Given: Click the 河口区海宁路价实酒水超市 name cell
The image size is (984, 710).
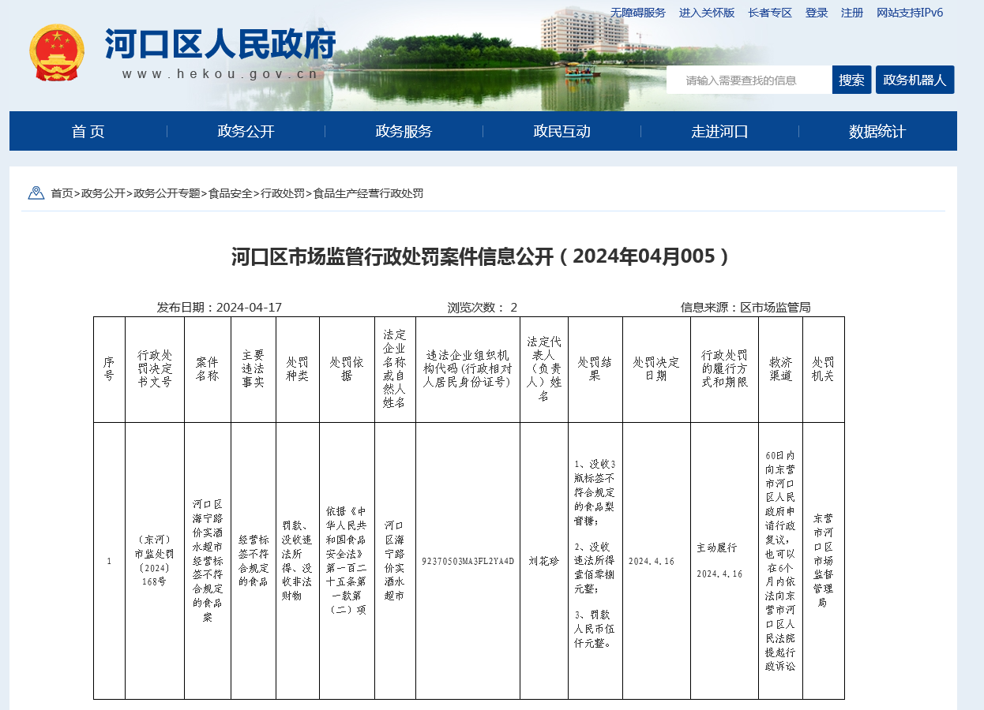Looking at the screenshot, I should (x=395, y=561).
